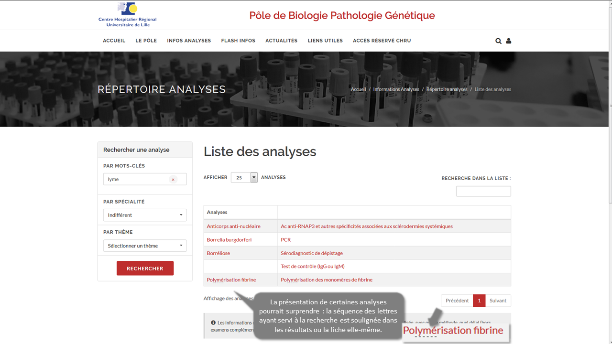
Task: Open the Accès Réservé CHRU menu
Action: tap(382, 41)
